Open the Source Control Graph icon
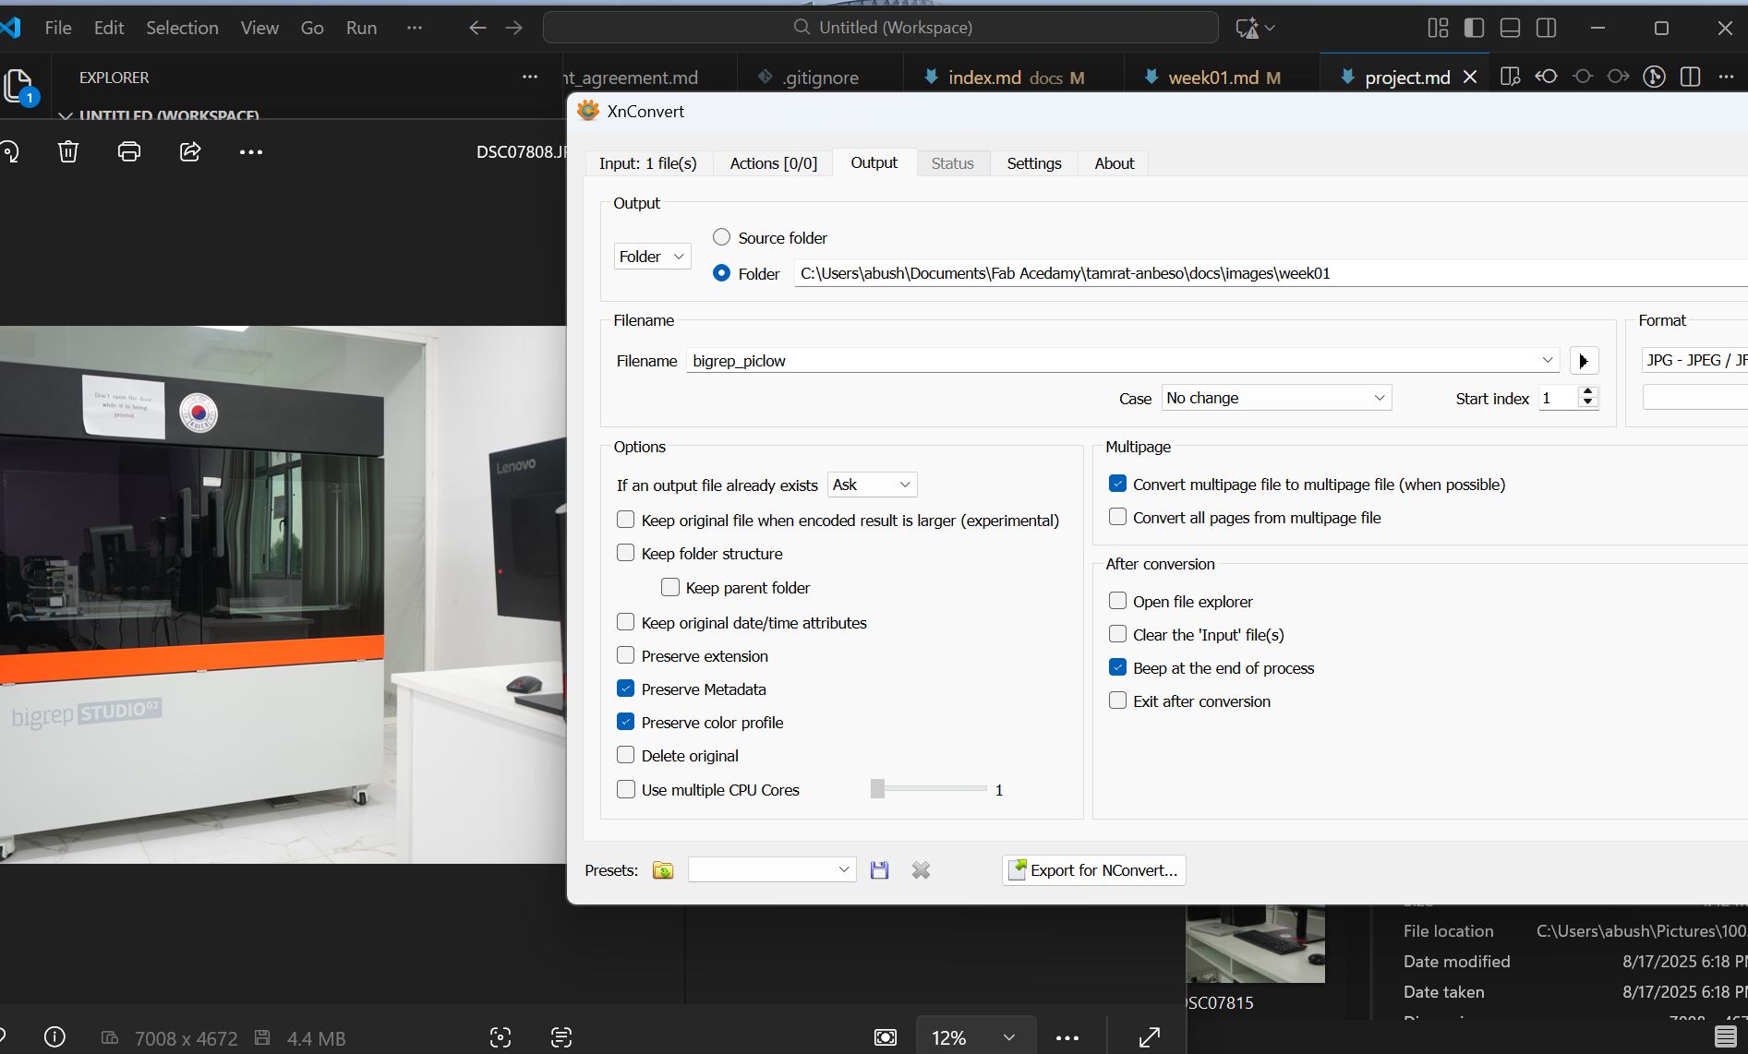1748x1054 pixels. [x=1654, y=77]
